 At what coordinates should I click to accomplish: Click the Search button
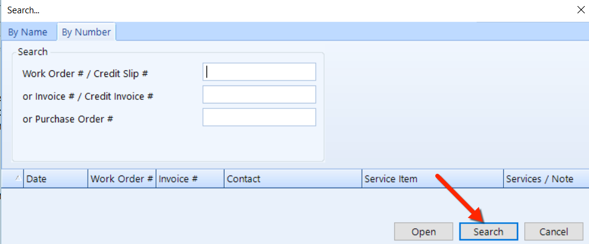(489, 232)
